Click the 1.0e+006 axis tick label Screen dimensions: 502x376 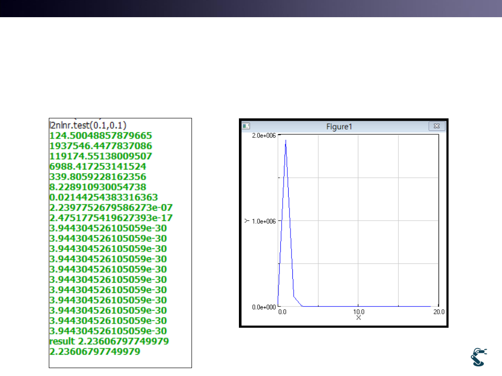pos(265,221)
